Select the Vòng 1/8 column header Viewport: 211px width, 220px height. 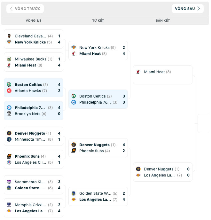[34, 20]
